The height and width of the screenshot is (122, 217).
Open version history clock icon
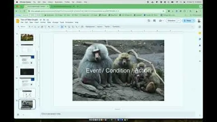[149, 21]
